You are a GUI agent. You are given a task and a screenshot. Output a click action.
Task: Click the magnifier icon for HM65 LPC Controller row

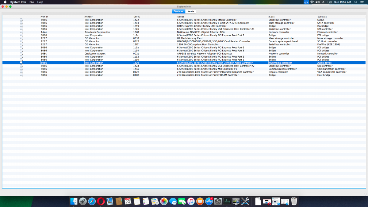[x=21, y=26]
